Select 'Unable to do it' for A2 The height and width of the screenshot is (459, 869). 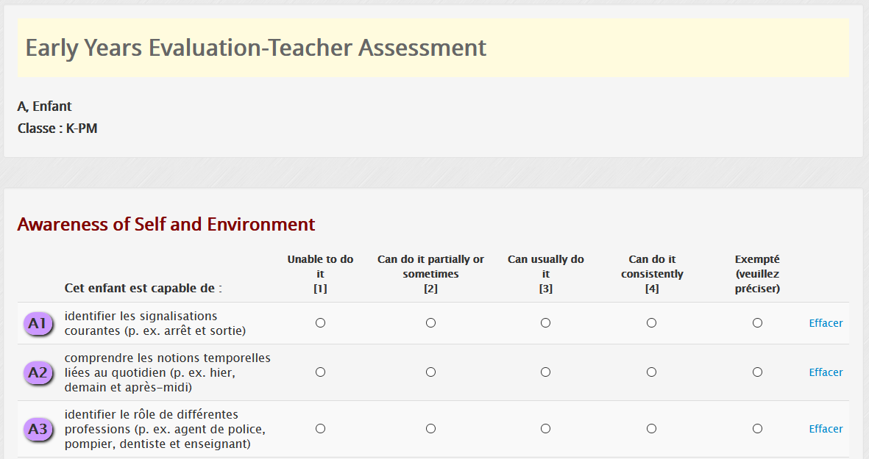(x=320, y=372)
